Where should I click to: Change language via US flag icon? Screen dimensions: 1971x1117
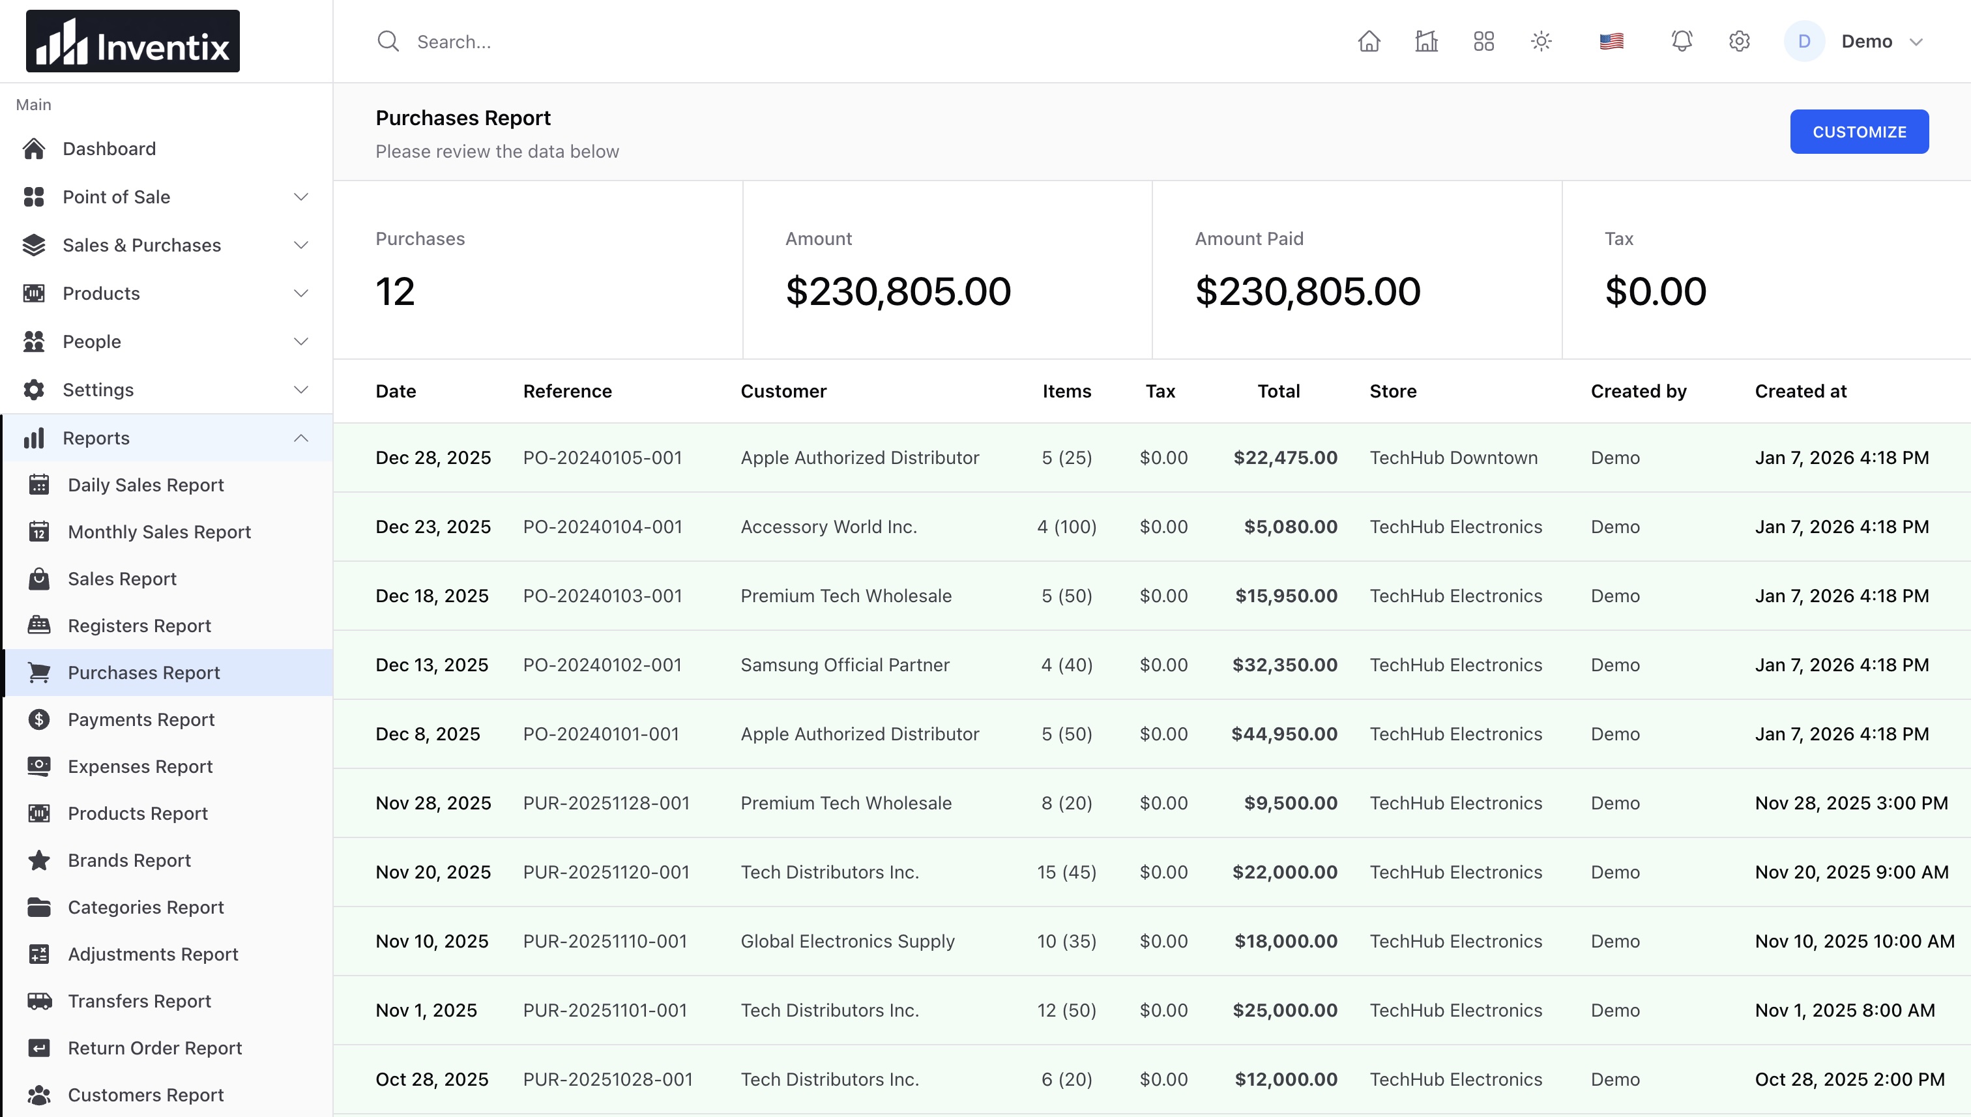point(1611,42)
